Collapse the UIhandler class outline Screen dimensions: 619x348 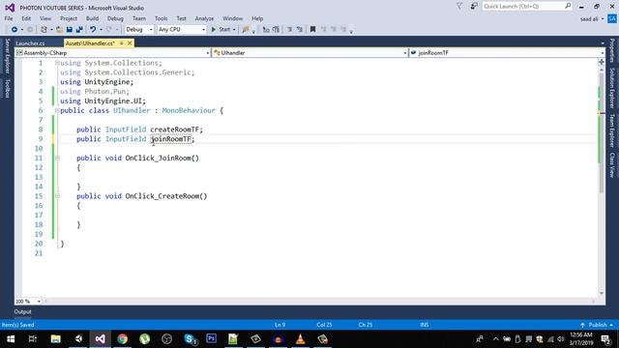coord(58,111)
